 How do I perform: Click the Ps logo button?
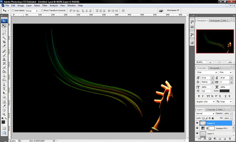point(4,21)
